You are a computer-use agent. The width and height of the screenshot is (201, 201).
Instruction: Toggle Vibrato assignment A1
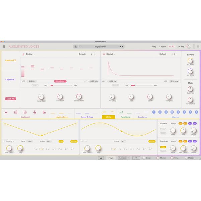(180, 123)
